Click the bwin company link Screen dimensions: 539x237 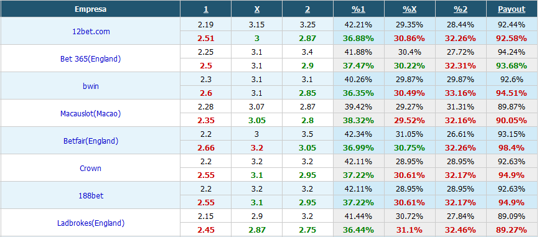[x=91, y=86]
